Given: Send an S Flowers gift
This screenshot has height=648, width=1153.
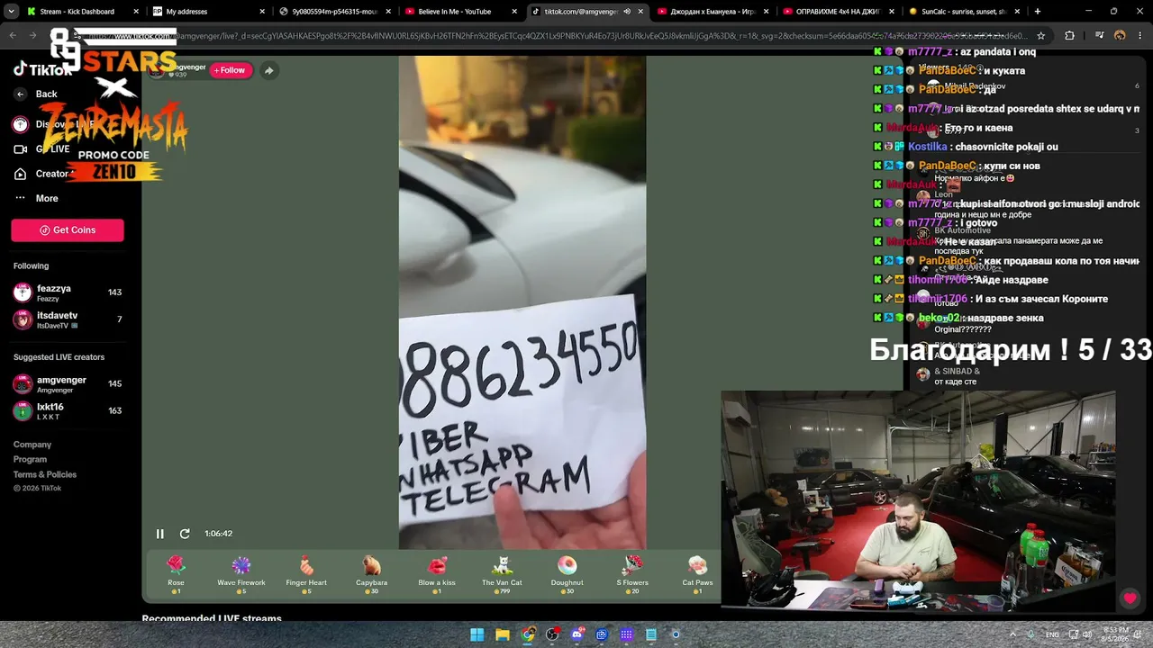Looking at the screenshot, I should 632,573.
